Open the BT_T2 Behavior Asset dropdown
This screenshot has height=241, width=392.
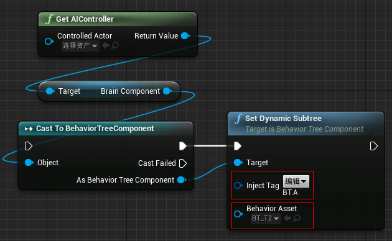click(x=266, y=219)
